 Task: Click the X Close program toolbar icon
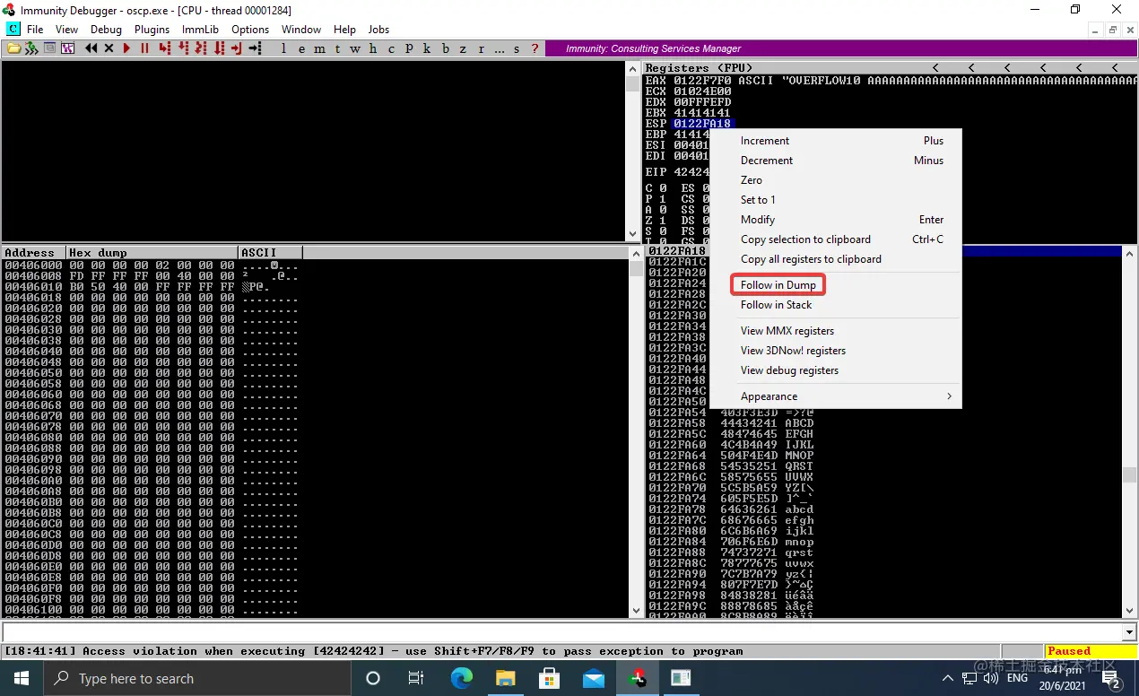click(109, 48)
